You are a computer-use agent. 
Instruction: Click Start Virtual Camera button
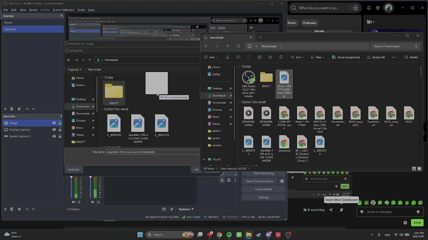point(259,181)
